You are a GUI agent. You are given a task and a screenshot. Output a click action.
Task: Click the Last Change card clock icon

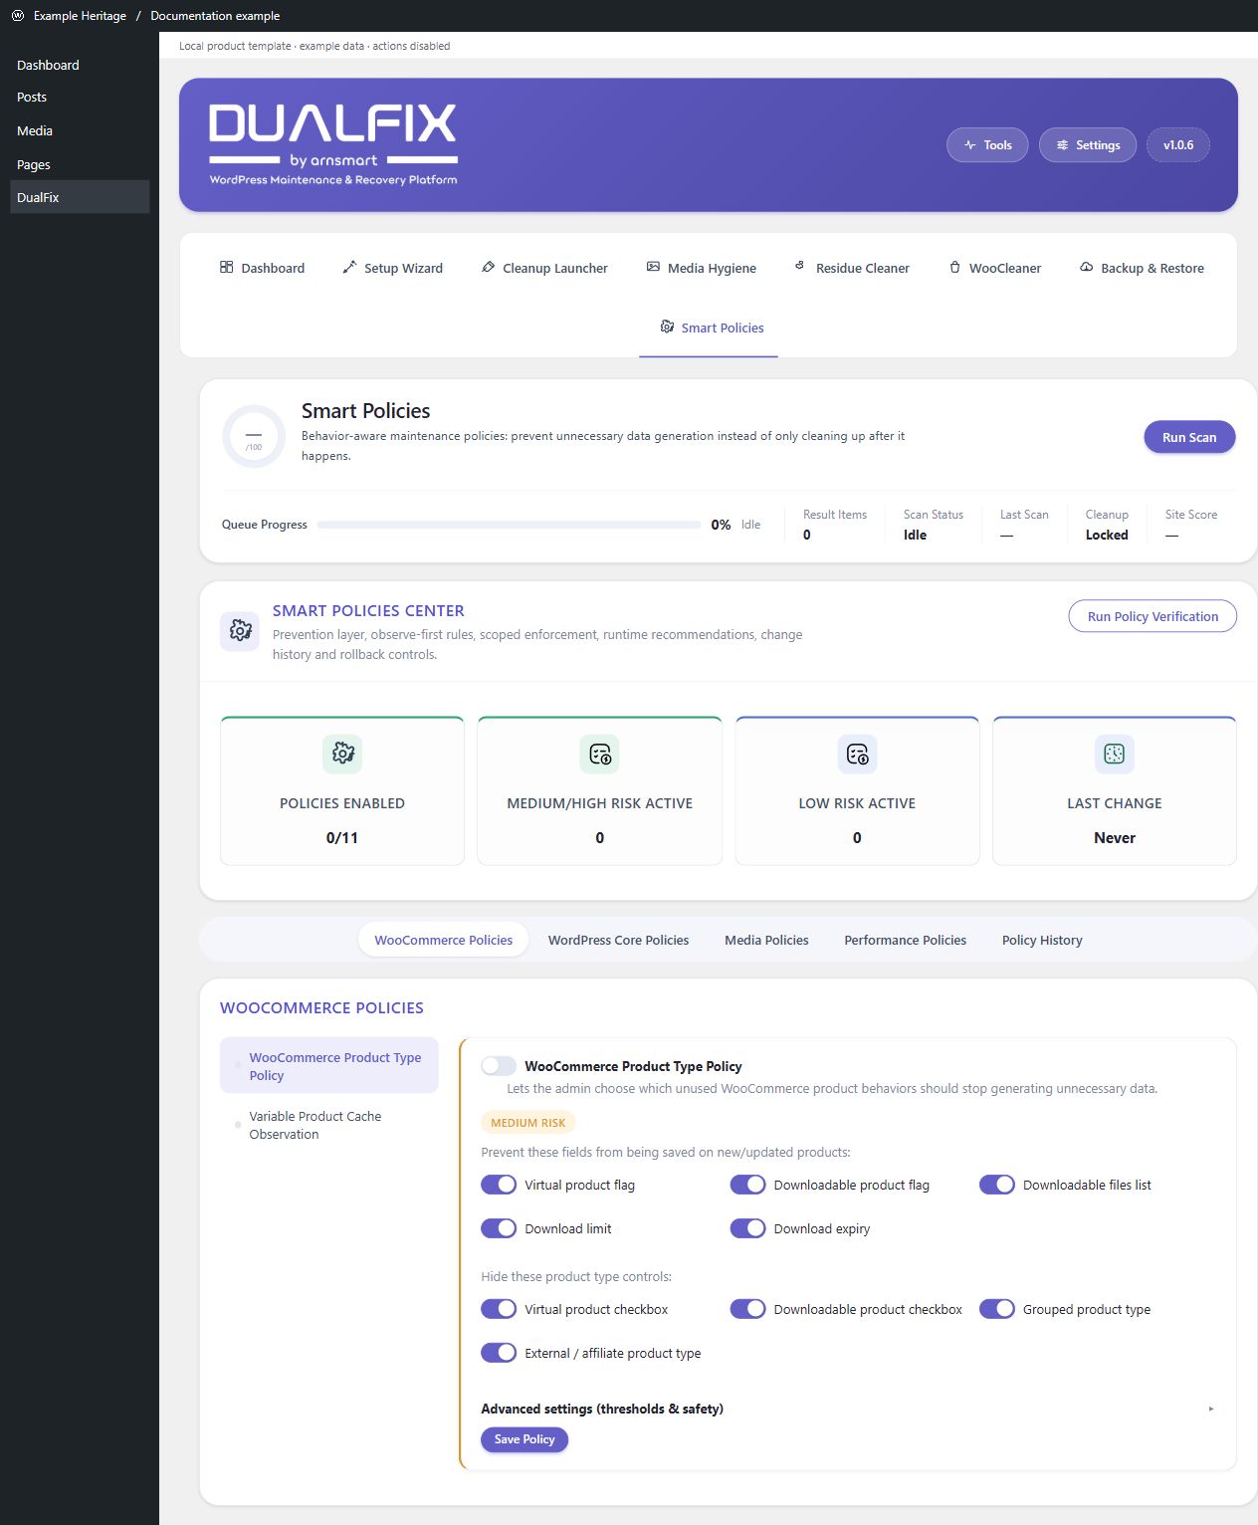pos(1115,754)
